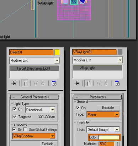Click the Multiplier value field
The width and height of the screenshot is (138, 146).
pyautogui.click(x=106, y=144)
